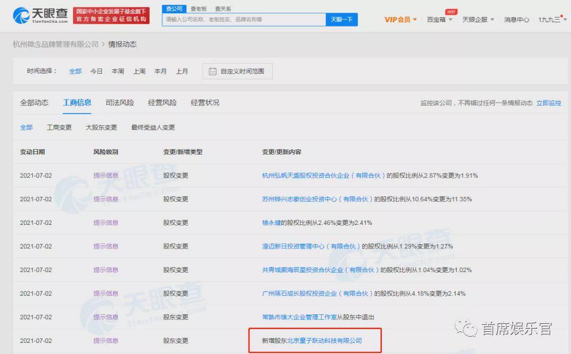This screenshot has height=354, width=571.
Task: Click the 天眼一下 search button
Action: [x=342, y=20]
